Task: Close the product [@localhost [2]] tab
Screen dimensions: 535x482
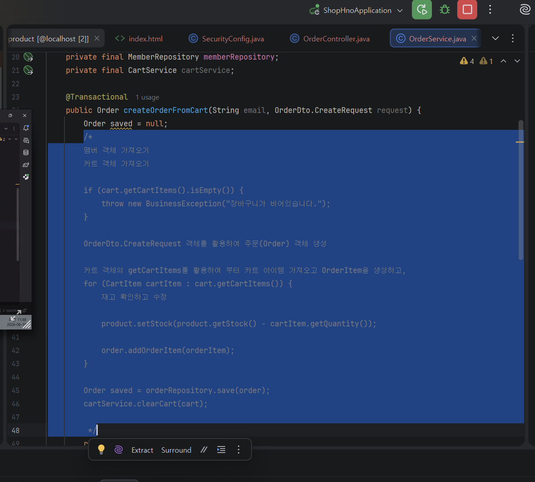Action: point(97,39)
